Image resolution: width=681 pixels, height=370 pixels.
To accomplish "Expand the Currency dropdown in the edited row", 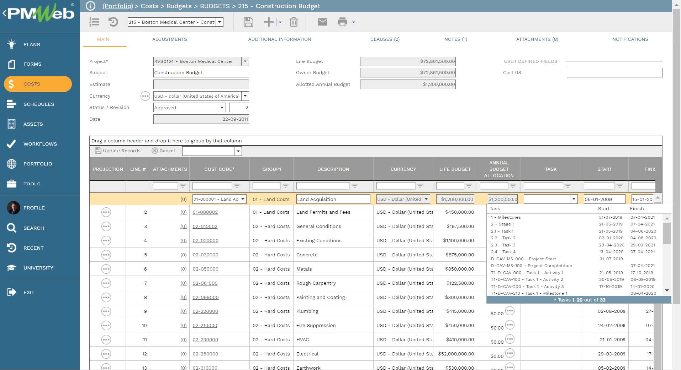I will pyautogui.click(x=426, y=199).
